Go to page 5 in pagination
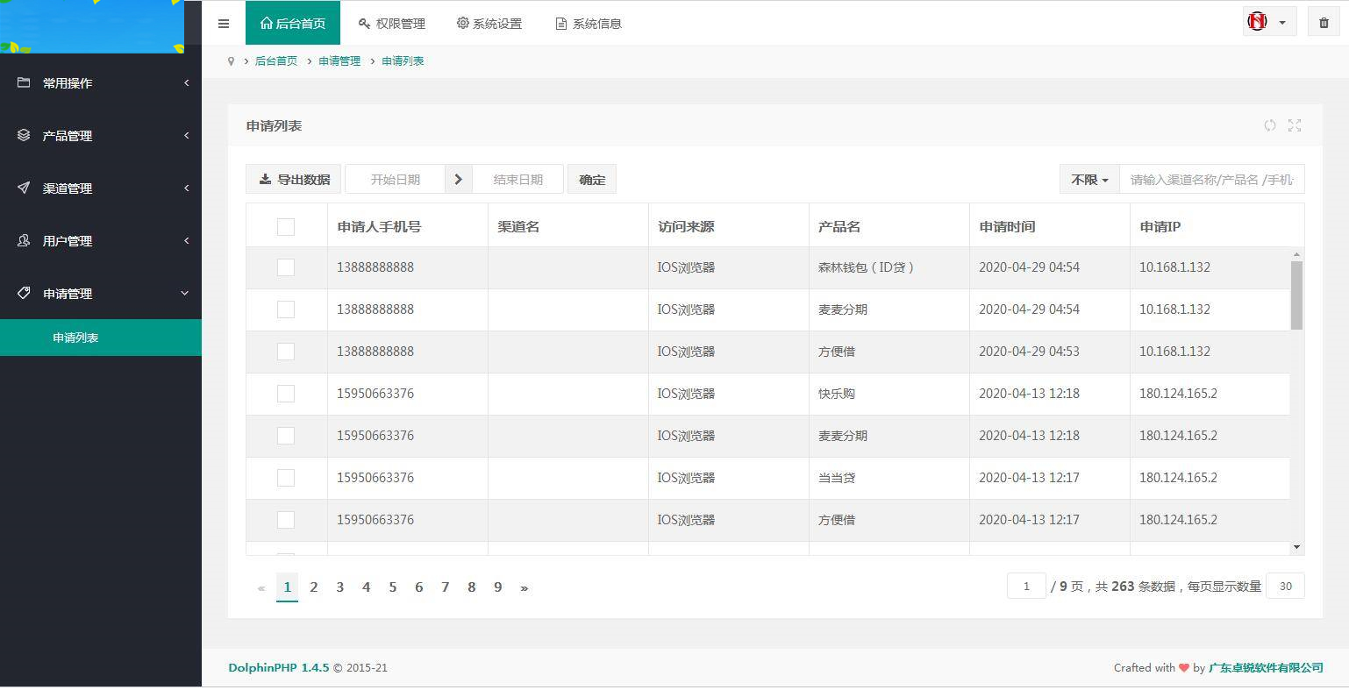The height and width of the screenshot is (690, 1349). (392, 587)
